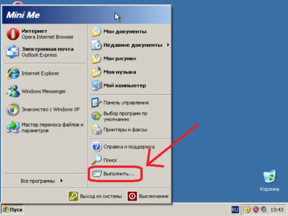Click the Недавние документы icon
Screen dimensions: 288x216
[x=96, y=45]
